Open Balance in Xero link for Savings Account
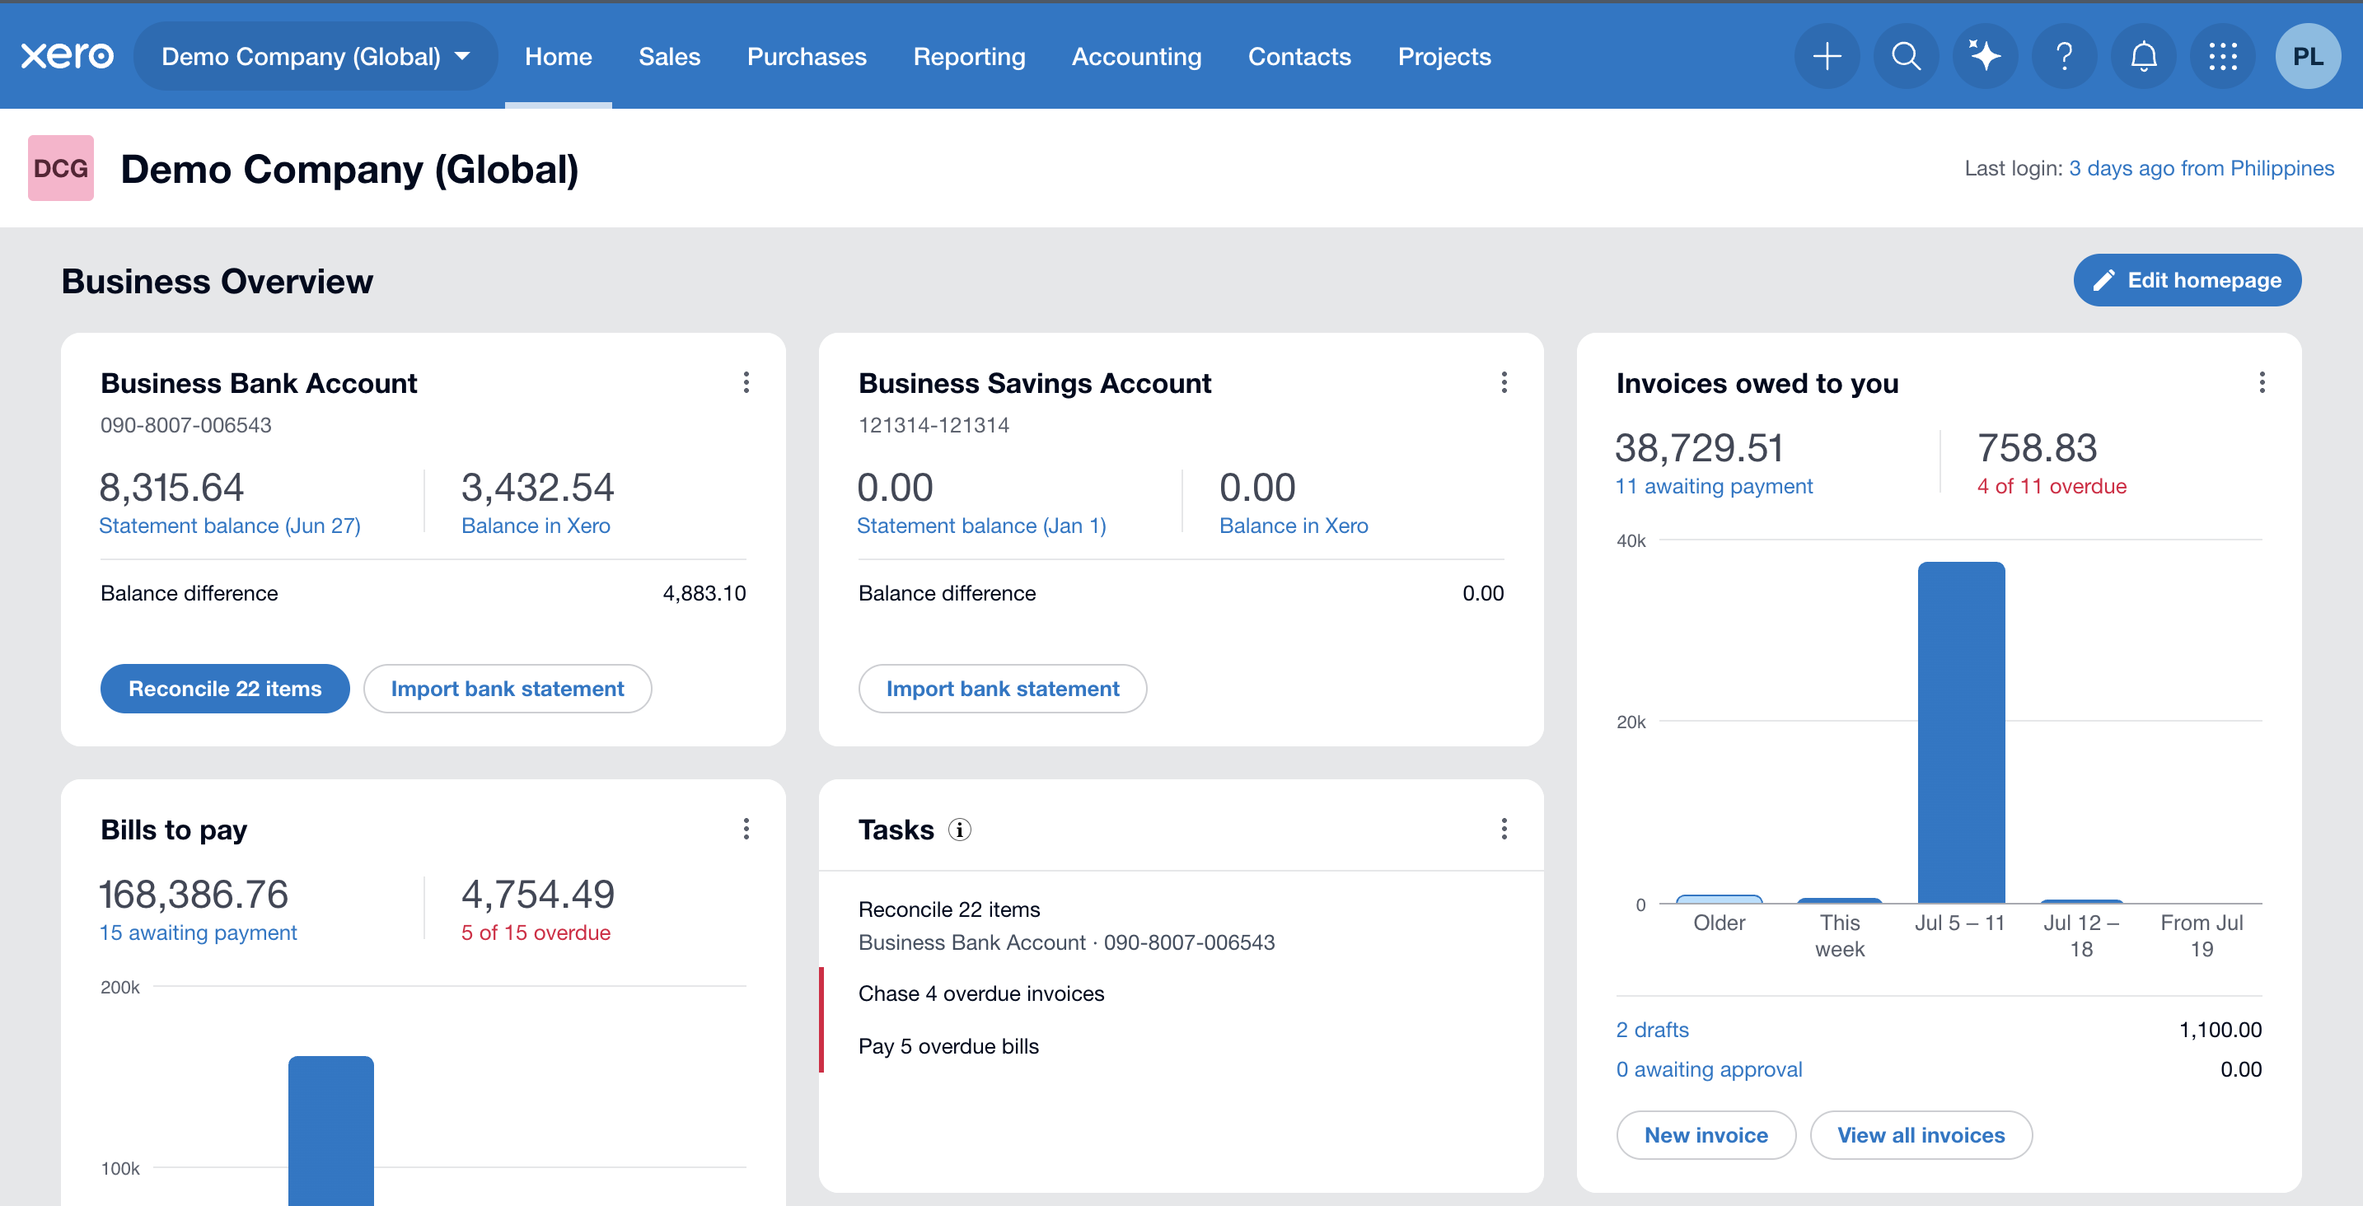 tap(1294, 526)
